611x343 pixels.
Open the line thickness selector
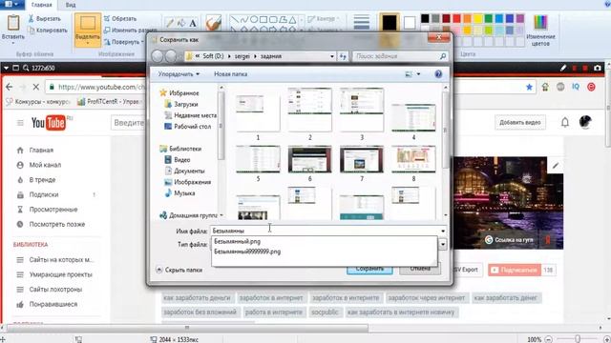(361, 22)
